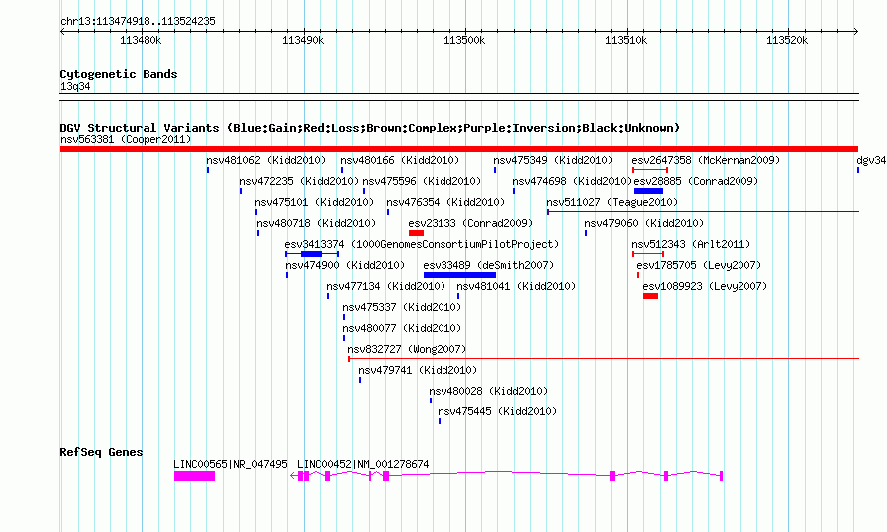Select the nsv479741 (Kidd2010) label
The width and height of the screenshot is (887, 532).
[x=418, y=370]
